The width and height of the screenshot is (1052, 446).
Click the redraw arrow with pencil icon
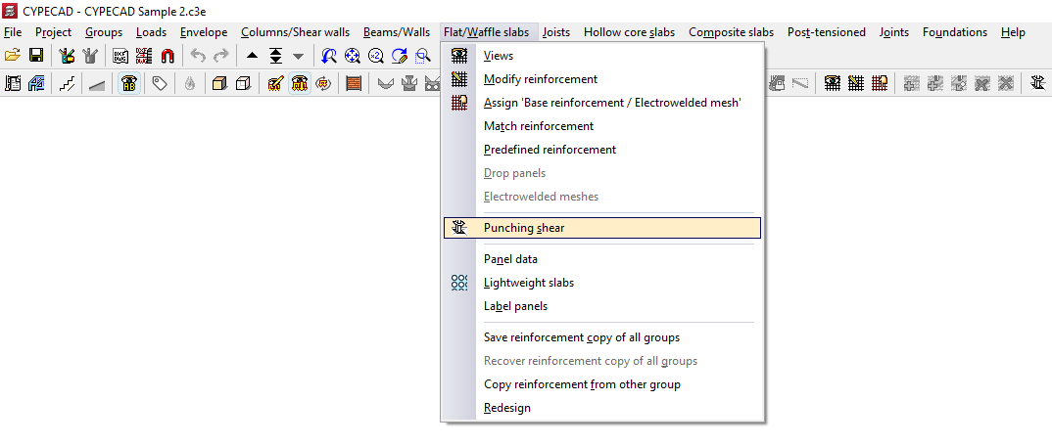400,57
